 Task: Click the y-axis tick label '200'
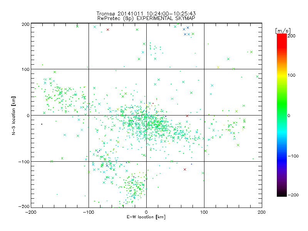pyautogui.click(x=25, y=24)
